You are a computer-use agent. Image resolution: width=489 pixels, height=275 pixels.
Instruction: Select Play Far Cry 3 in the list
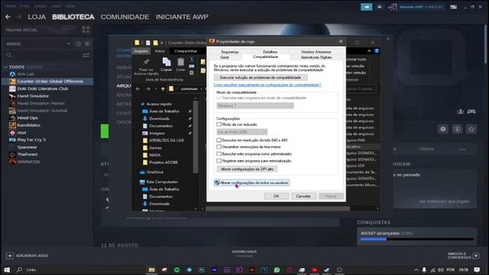pyautogui.click(x=31, y=140)
